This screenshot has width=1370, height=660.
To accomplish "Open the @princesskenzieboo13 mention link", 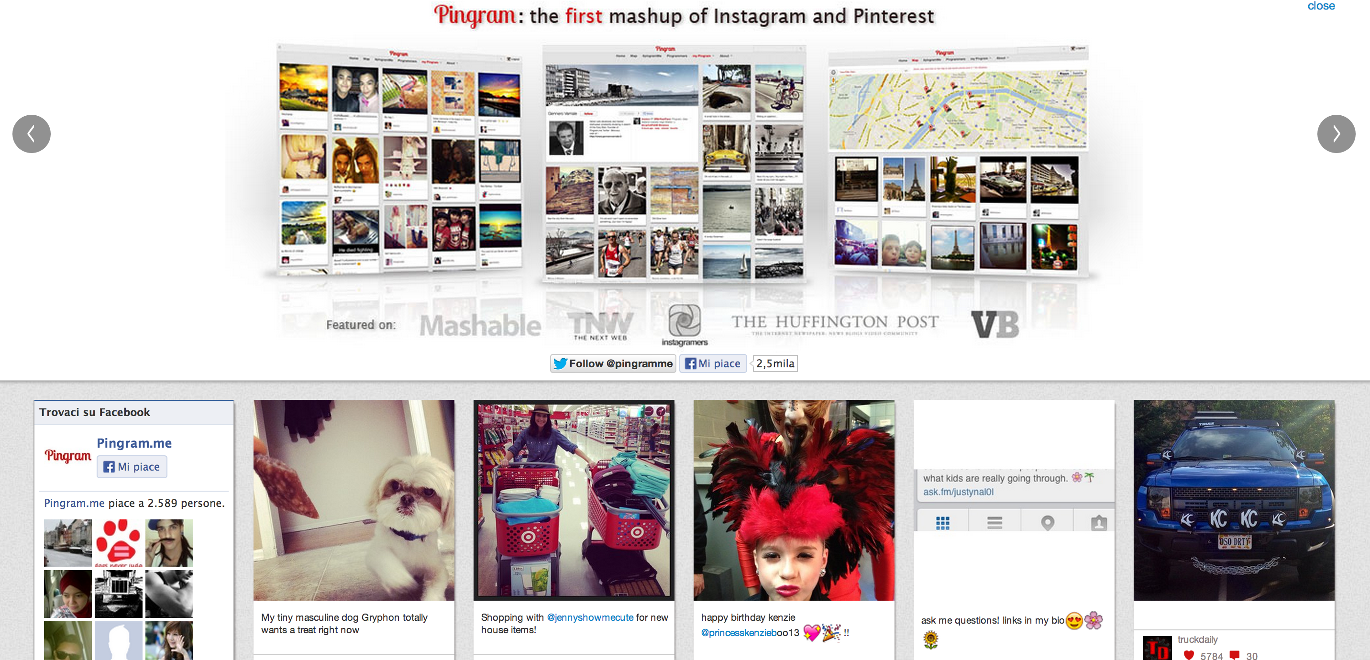I will click(750, 632).
